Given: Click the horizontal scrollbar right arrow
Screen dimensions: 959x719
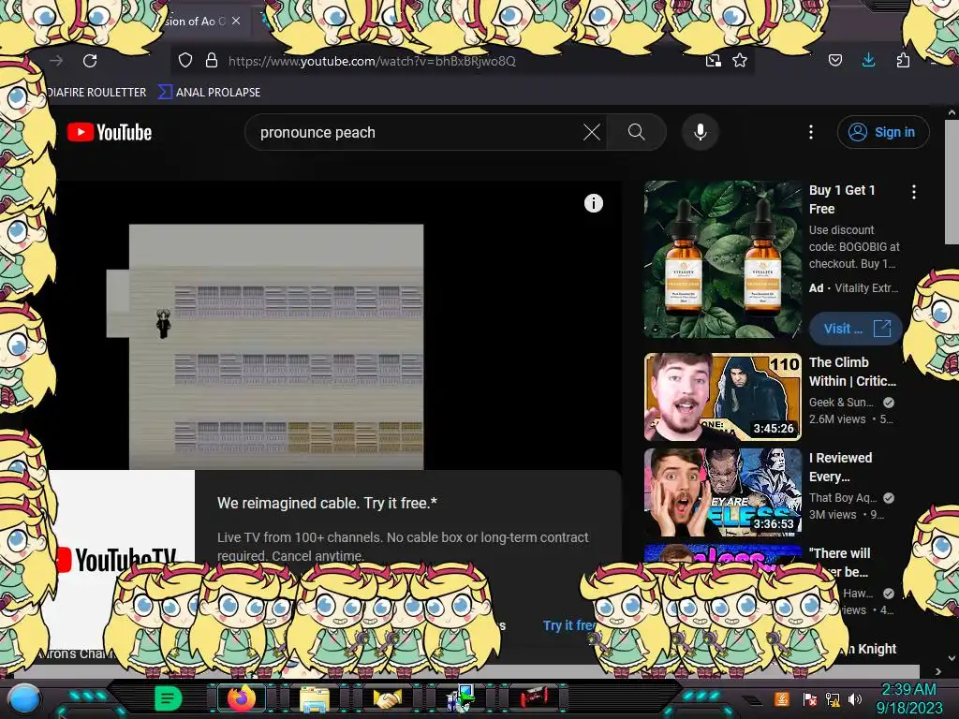Looking at the screenshot, I should point(938,672).
